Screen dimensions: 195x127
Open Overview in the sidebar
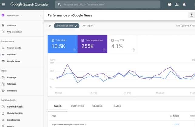click(x=12, y=25)
